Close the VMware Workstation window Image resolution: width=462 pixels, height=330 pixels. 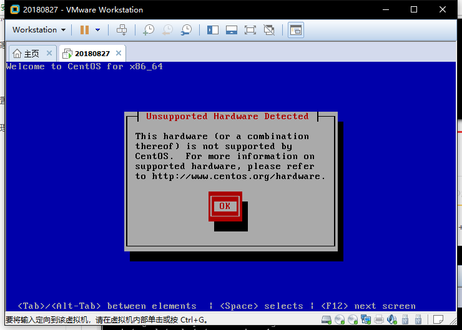click(x=443, y=10)
